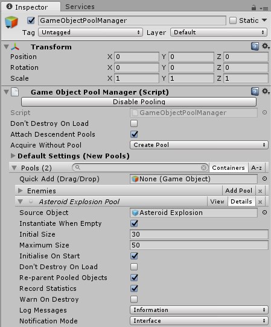Toggle Instantiate When Empty checkbox
Image resolution: width=271 pixels, height=327 pixels.
134,223
